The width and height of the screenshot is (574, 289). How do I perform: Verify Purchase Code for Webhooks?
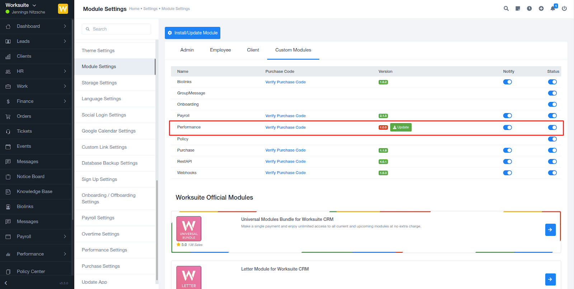[x=286, y=173]
